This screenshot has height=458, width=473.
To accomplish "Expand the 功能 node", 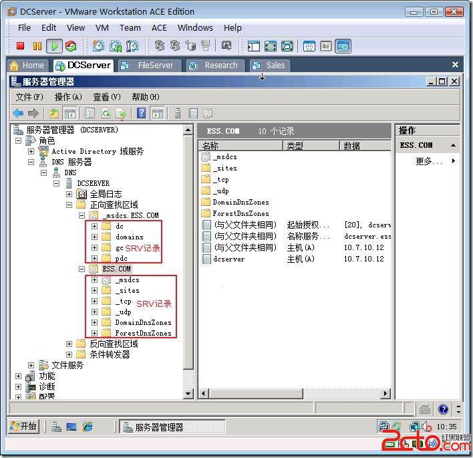I will coord(19,376).
